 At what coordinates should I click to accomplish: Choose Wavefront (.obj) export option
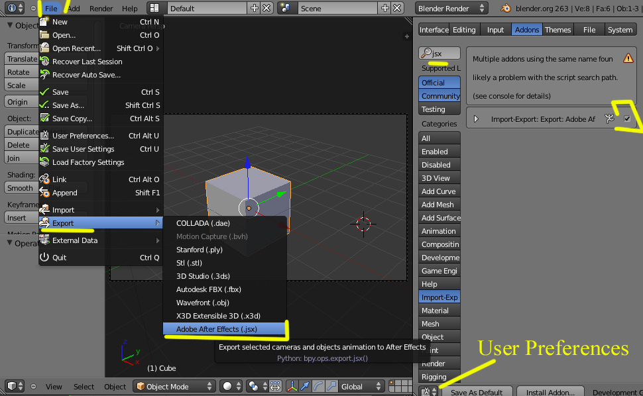[224, 303]
